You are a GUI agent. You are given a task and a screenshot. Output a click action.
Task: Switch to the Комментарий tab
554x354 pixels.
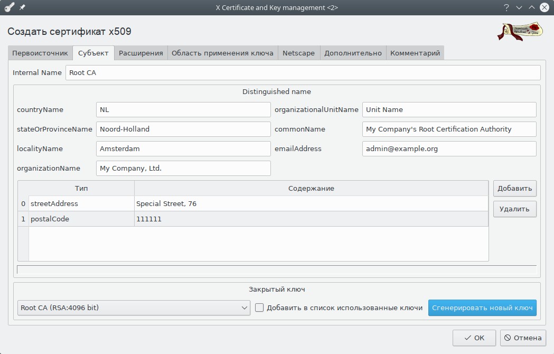(x=415, y=53)
